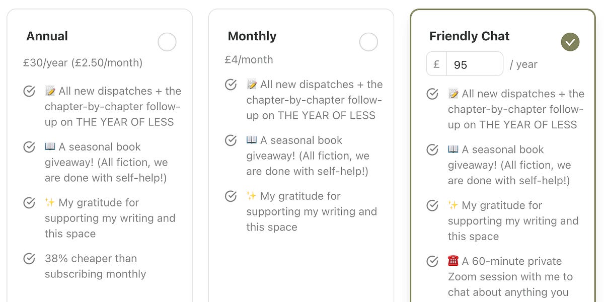Click Friendly Chat's book giveaway checkmark icon
604x302 pixels.
[432, 149]
